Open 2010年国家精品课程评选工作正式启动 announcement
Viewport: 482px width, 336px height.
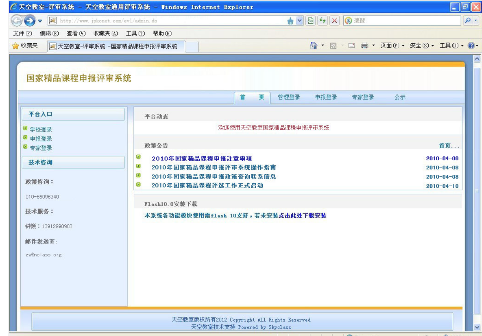coord(207,186)
